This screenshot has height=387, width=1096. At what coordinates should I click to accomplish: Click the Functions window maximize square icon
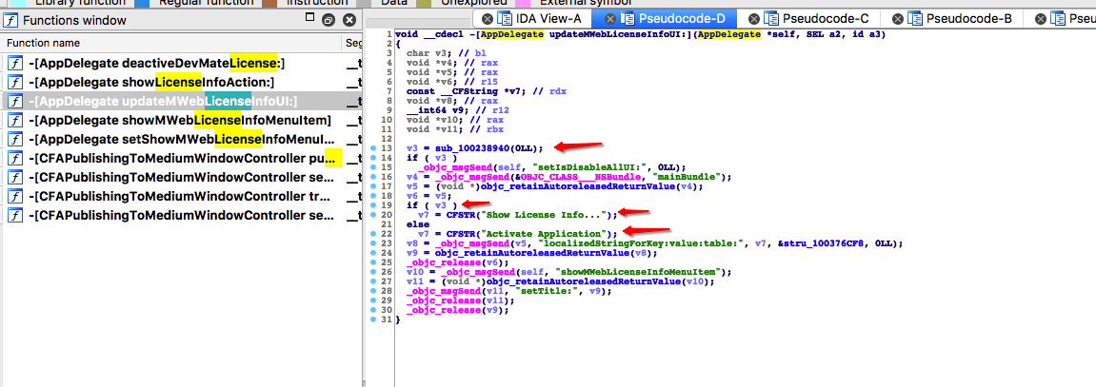[310, 17]
